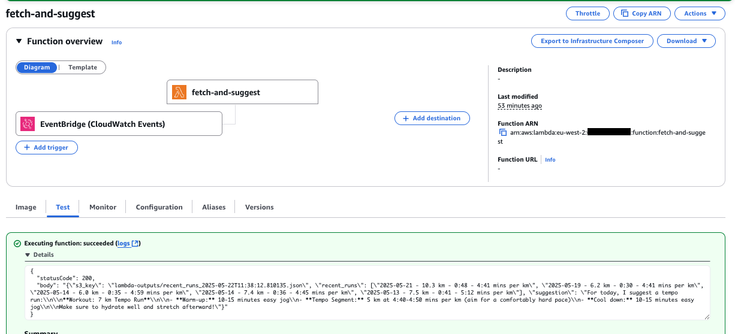Collapse the Function overview section
The width and height of the screenshot is (735, 334).
click(19, 41)
